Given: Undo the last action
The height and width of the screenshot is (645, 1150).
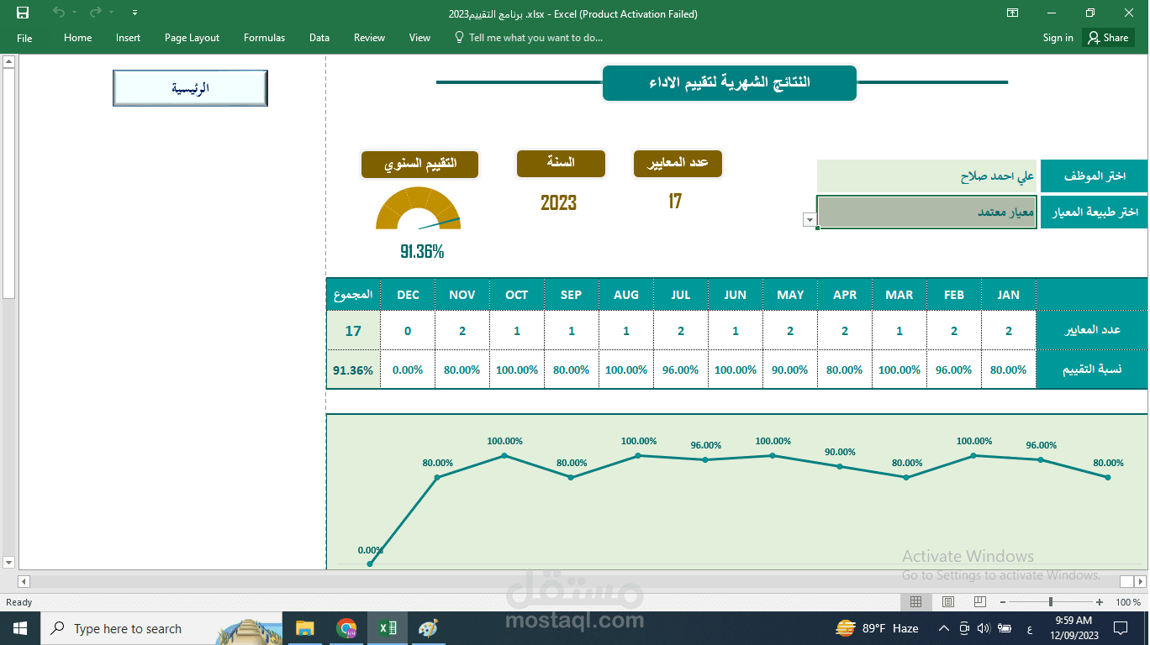Looking at the screenshot, I should point(58,13).
